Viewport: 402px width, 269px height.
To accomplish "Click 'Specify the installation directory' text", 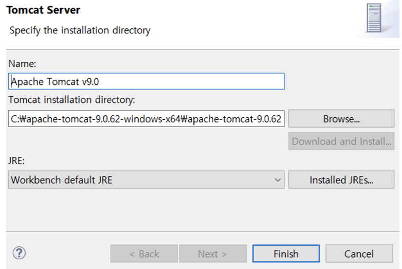I will pos(80,30).
